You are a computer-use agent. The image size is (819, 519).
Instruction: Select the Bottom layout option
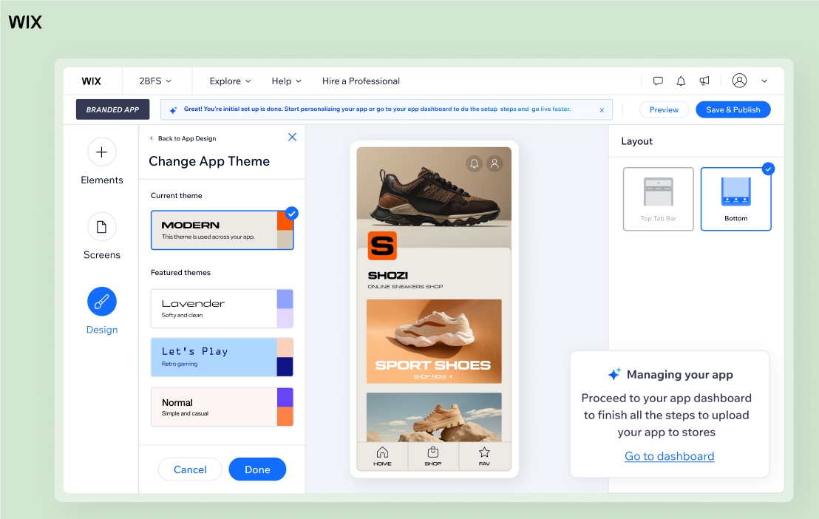[x=735, y=199]
